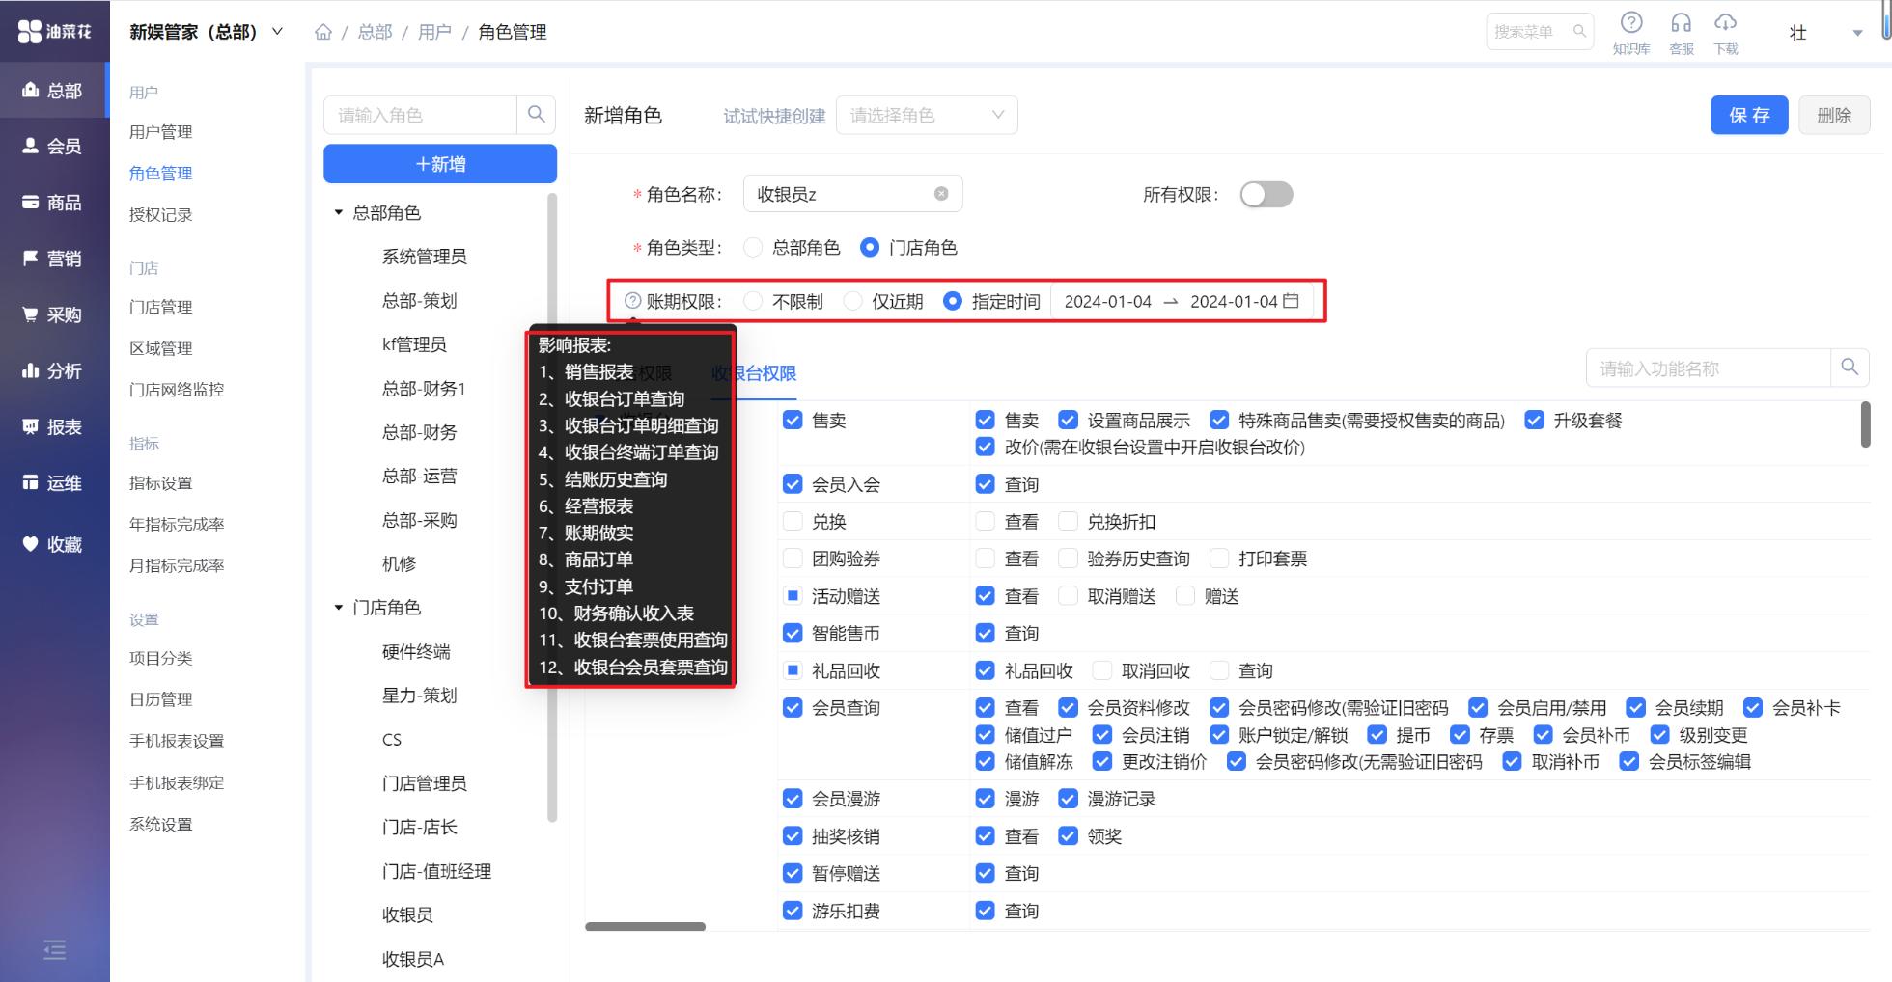Open 门店网络监控 menu item

pos(177,390)
